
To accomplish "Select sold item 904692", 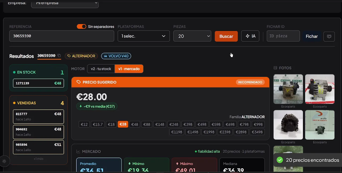I will (x=38, y=132).
